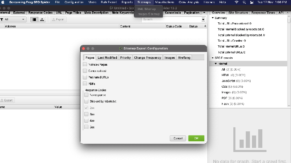Switch to tree structure view icon
This screenshot has height=163, width=291.
pos(42,19)
